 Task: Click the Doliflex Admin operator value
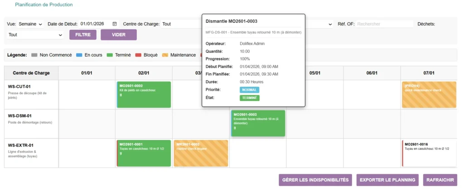[x=252, y=44]
